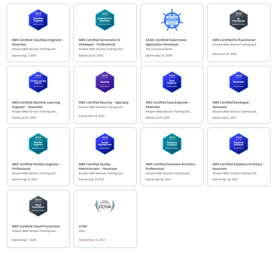Image resolution: width=279 pixels, height=253 pixels.
Task: Click 'The Linux Foundation' issuer text
Action: [x=159, y=49]
